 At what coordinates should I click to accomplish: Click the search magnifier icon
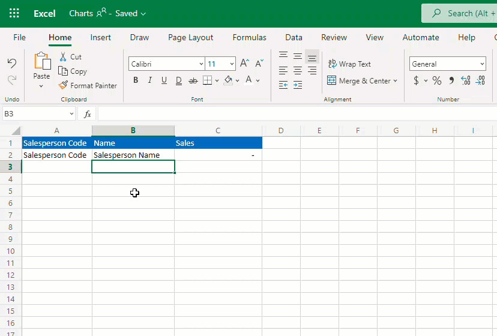436,13
